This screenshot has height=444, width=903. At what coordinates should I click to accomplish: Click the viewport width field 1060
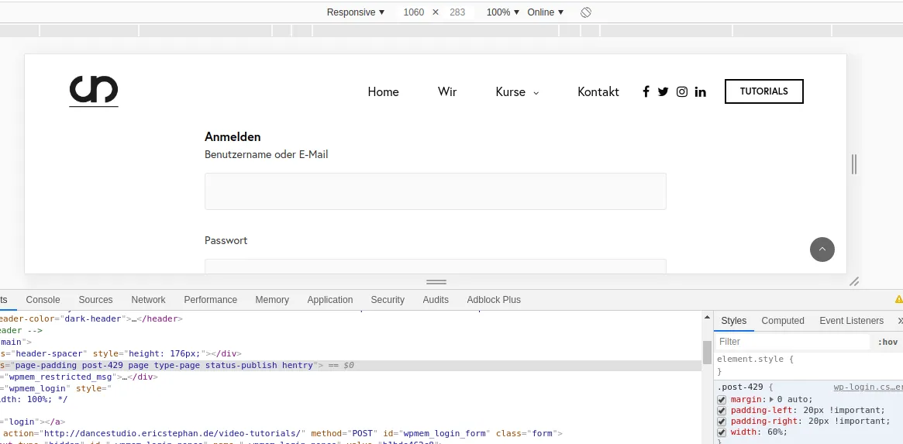click(413, 12)
